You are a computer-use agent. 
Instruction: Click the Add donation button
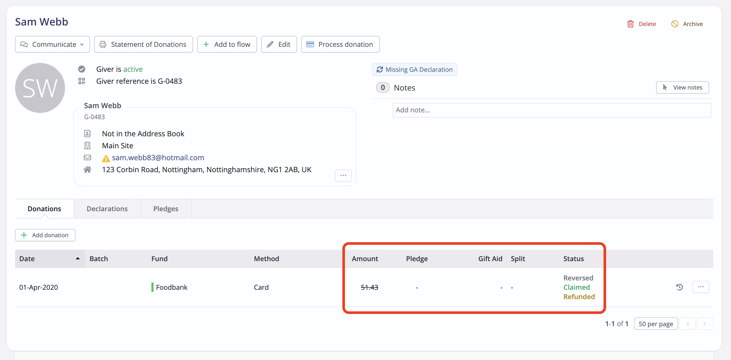coord(45,235)
